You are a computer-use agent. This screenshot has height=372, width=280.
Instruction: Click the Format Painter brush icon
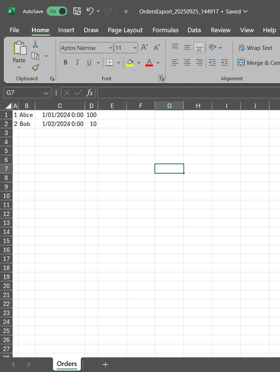pyautogui.click(x=35, y=67)
